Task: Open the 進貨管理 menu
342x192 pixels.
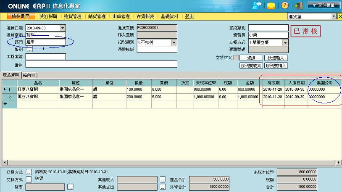Action: pos(73,16)
